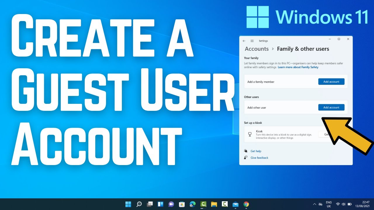Launch Microsoft Edge from the taskbar
Viewport: 374px width, 210px height.
tap(193, 204)
